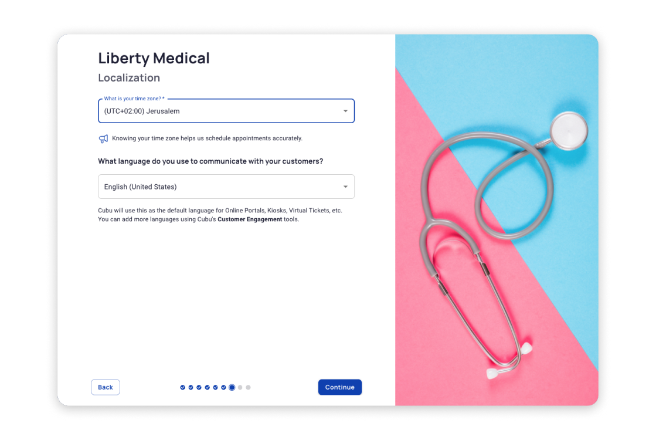The image size is (656, 440).
Task: Continue to the next setup step
Action: tap(339, 387)
